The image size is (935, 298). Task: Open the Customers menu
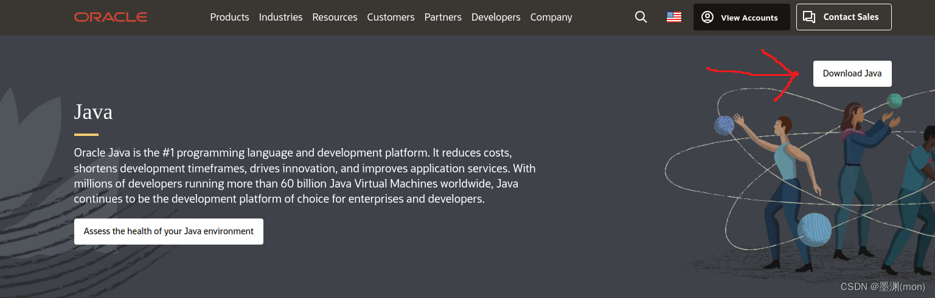click(391, 17)
